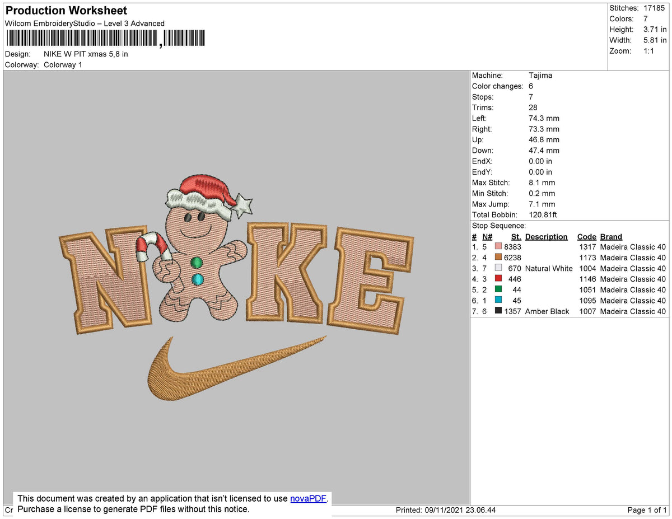This screenshot has height=519, width=672.
Task: Click the black swatch for Amber Black
Action: coord(498,311)
